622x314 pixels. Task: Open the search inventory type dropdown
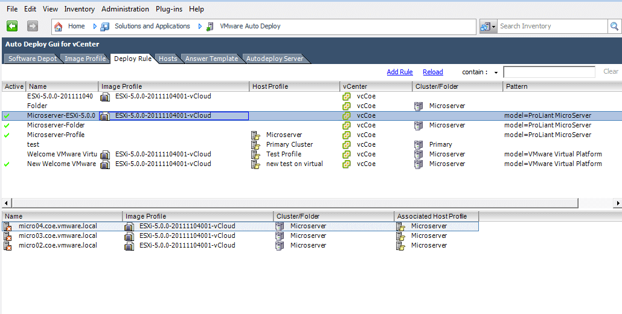point(488,27)
